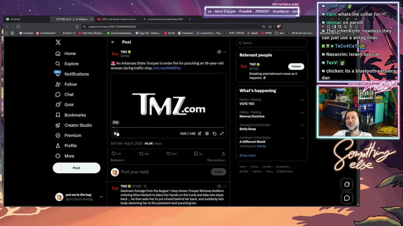Click the bookmark icon beside address bar
This screenshot has height=226, width=403.
(77, 27)
